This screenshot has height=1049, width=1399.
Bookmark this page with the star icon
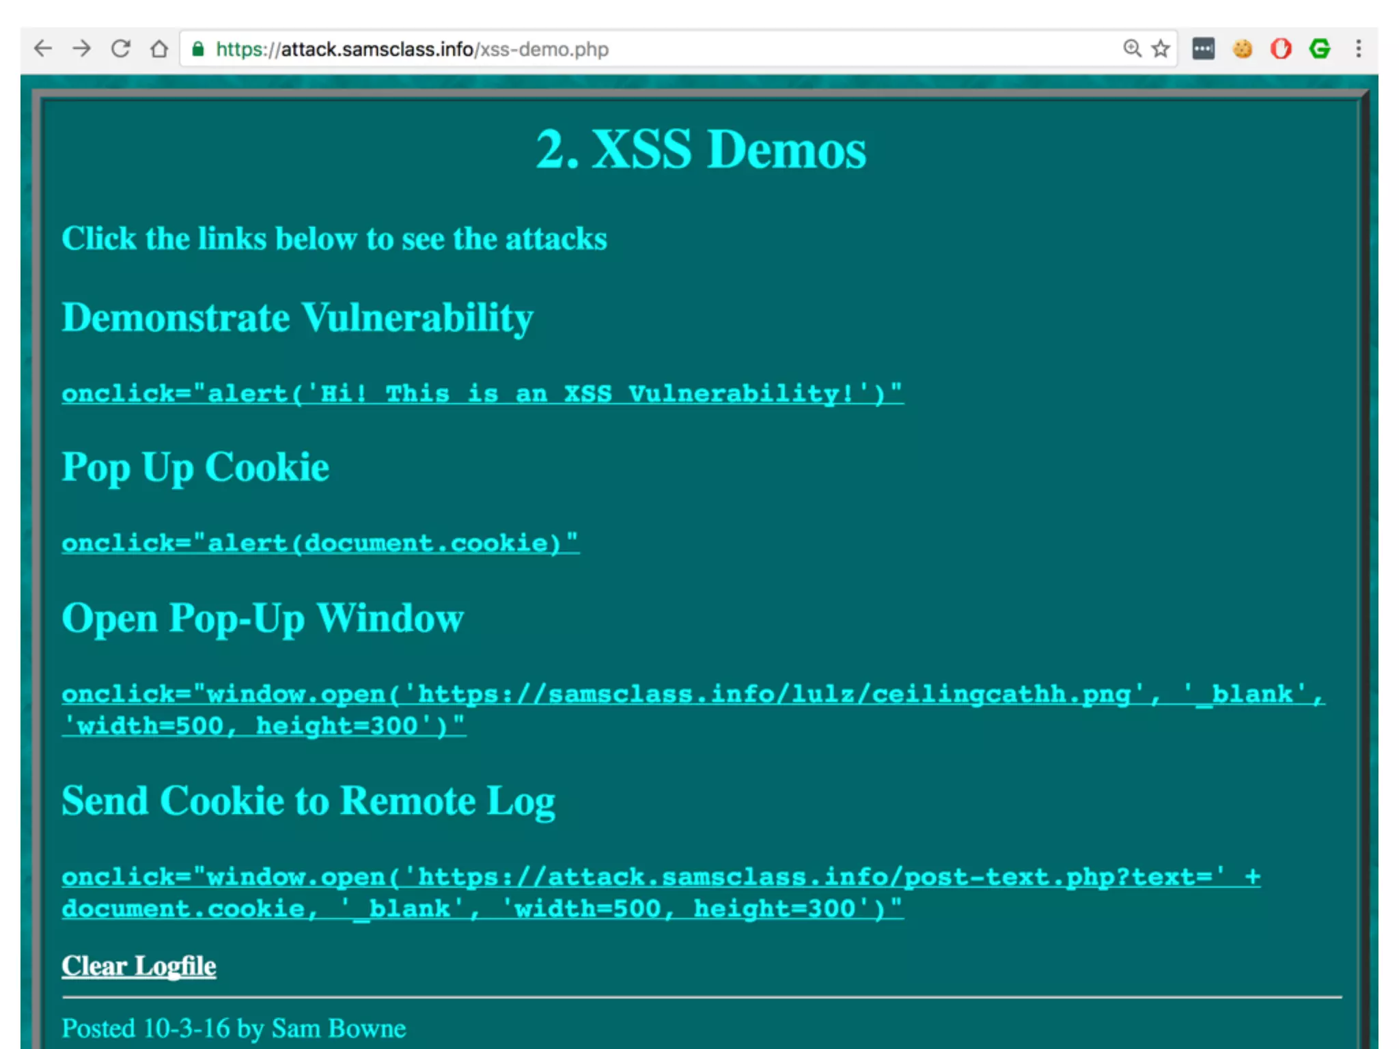tap(1161, 48)
